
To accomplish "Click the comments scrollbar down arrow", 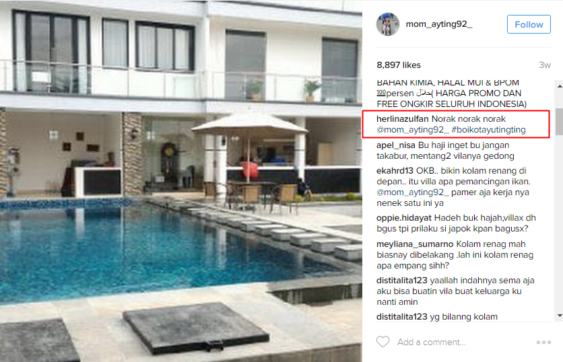I will [x=560, y=316].
